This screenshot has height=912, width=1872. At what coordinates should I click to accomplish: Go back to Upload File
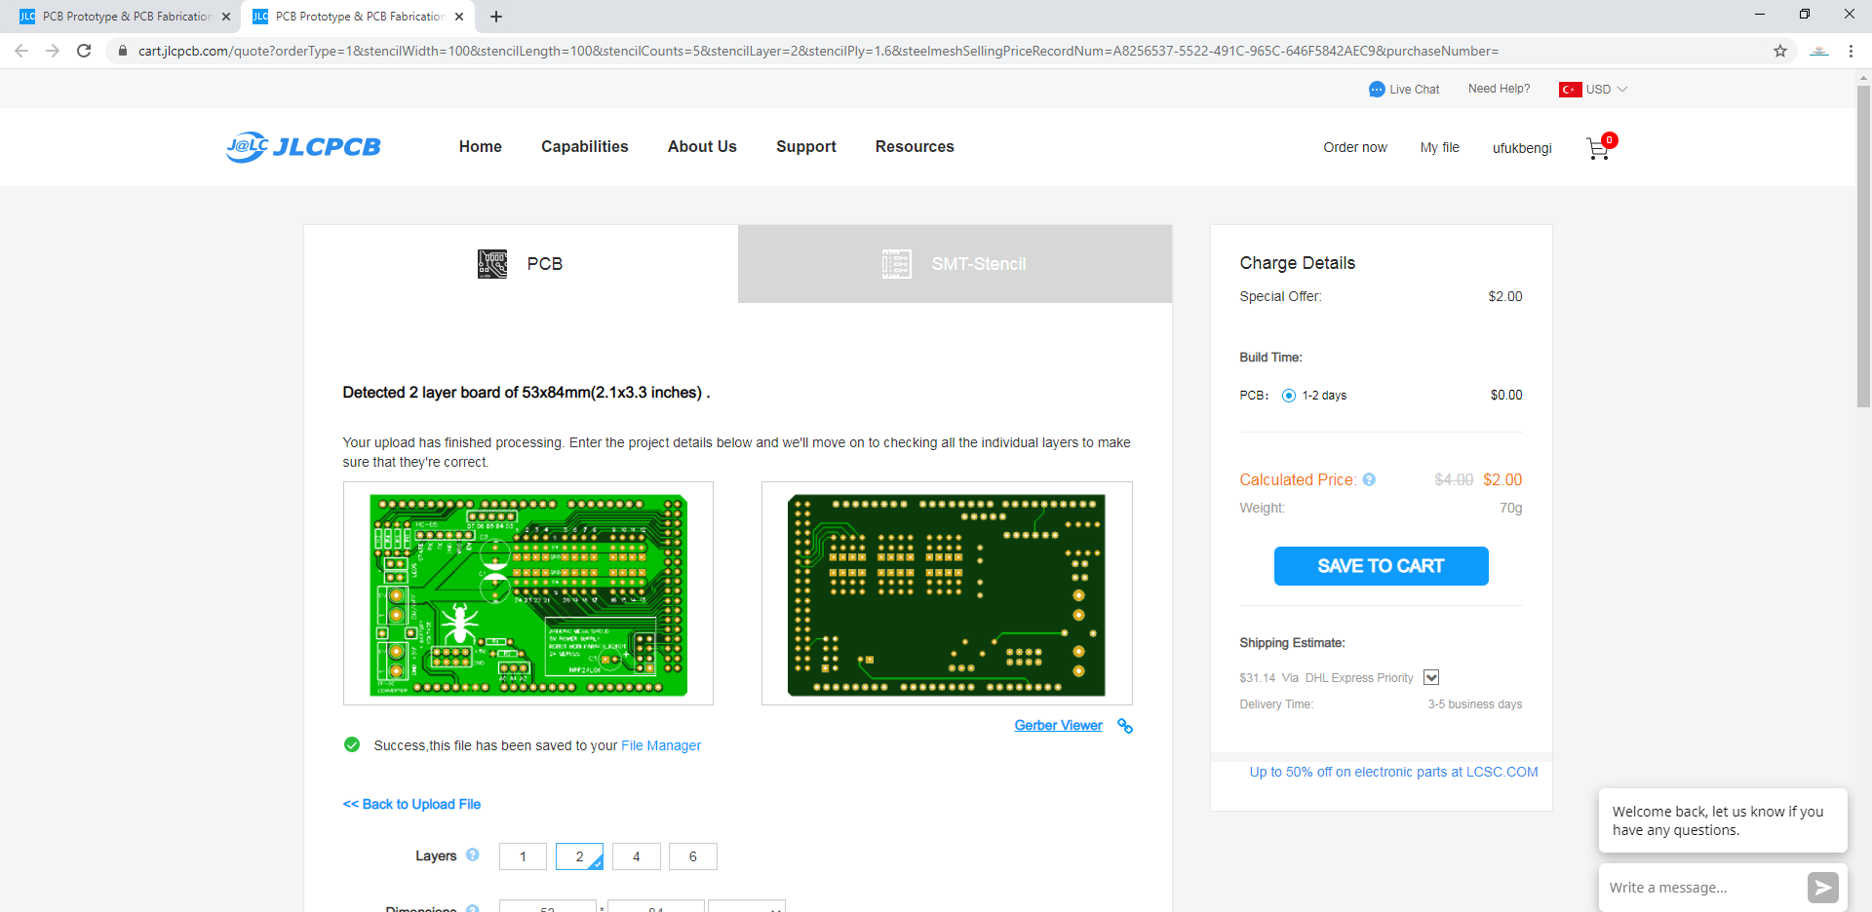click(411, 804)
